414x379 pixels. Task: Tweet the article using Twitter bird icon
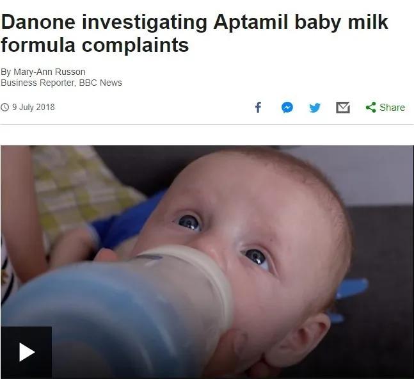pyautogui.click(x=315, y=108)
